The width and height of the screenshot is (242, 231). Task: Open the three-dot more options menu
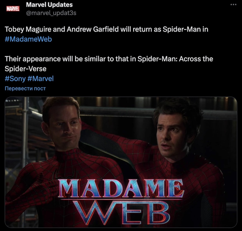coord(233,5)
